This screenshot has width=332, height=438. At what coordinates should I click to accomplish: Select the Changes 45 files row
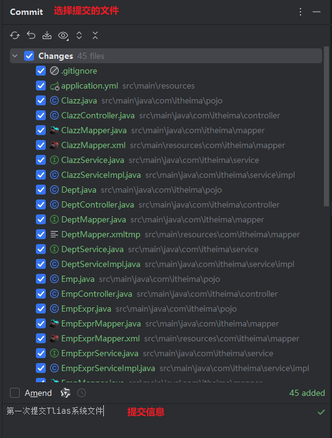pos(166,56)
